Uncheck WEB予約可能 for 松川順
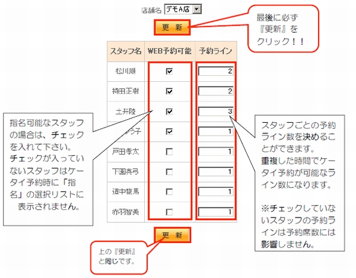The width and height of the screenshot is (356, 278). point(169,71)
